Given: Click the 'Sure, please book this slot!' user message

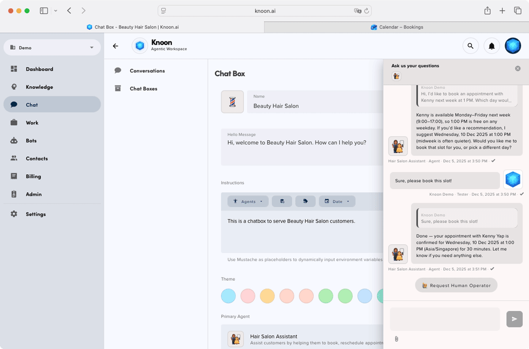Looking at the screenshot, I should tap(445, 181).
